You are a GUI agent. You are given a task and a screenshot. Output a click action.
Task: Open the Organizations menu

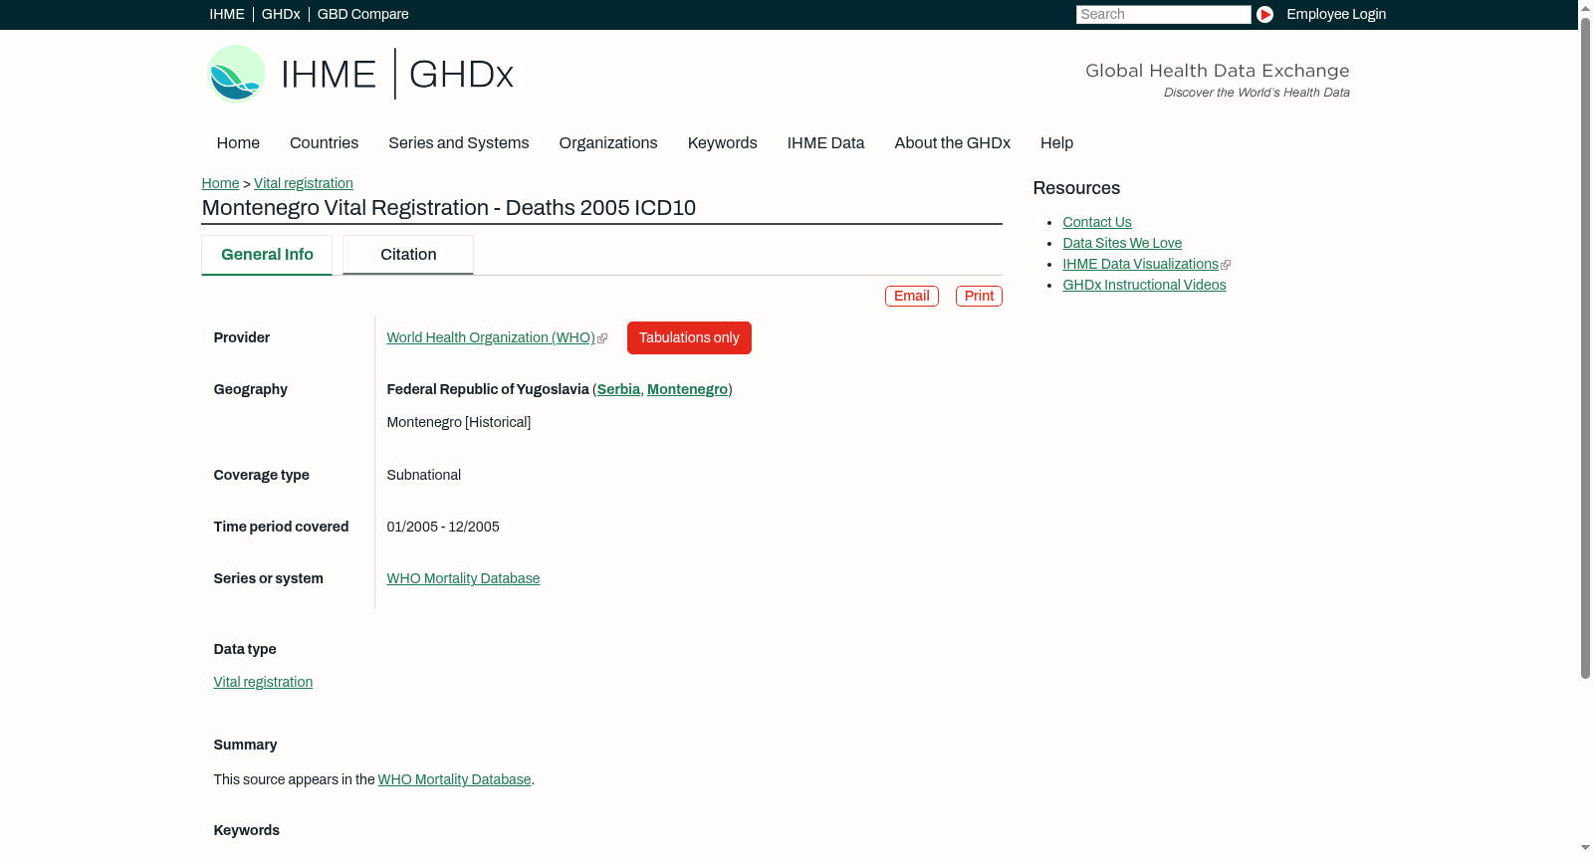[608, 143]
